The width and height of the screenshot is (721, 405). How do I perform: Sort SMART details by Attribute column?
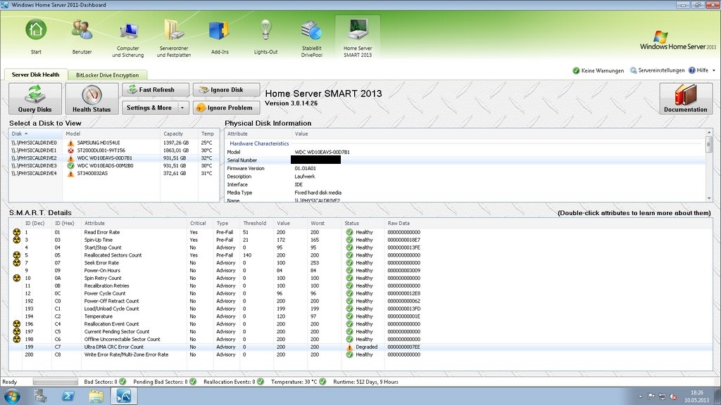click(x=134, y=223)
